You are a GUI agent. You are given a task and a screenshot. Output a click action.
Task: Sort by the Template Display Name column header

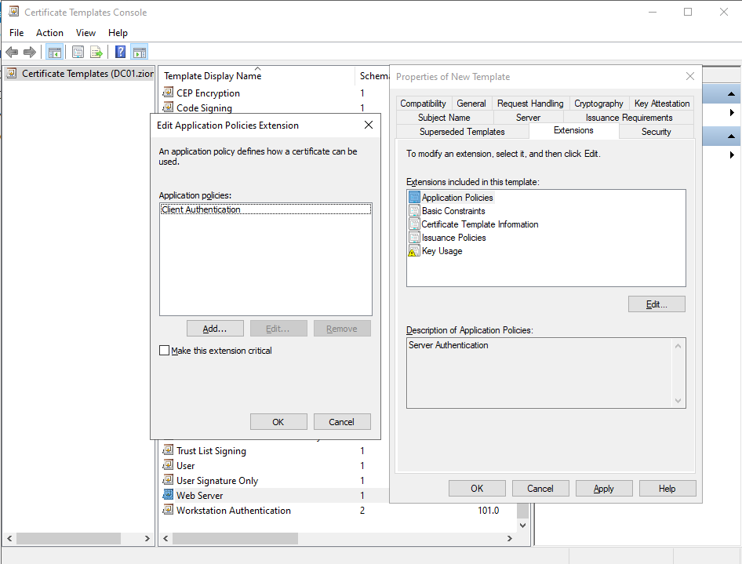click(213, 76)
